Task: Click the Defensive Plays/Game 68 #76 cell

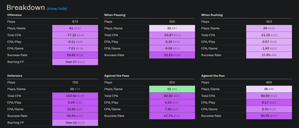Action: coord(75,89)
